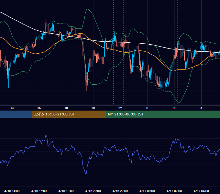220x194 pixels.
Task: Click the blue session bar before ロンドン
Action: pos(16,114)
